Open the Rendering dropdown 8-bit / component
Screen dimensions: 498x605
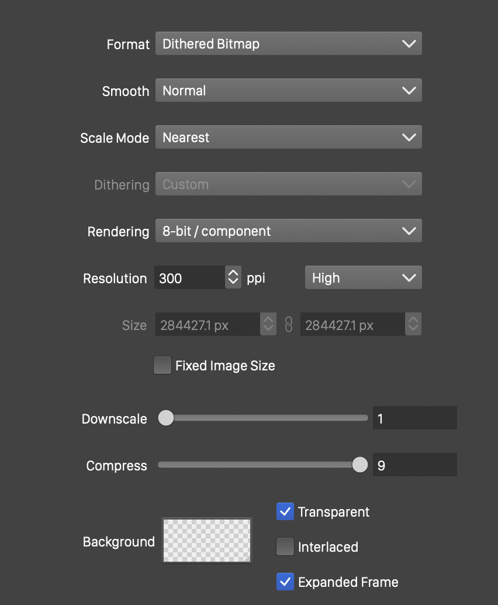[288, 231]
